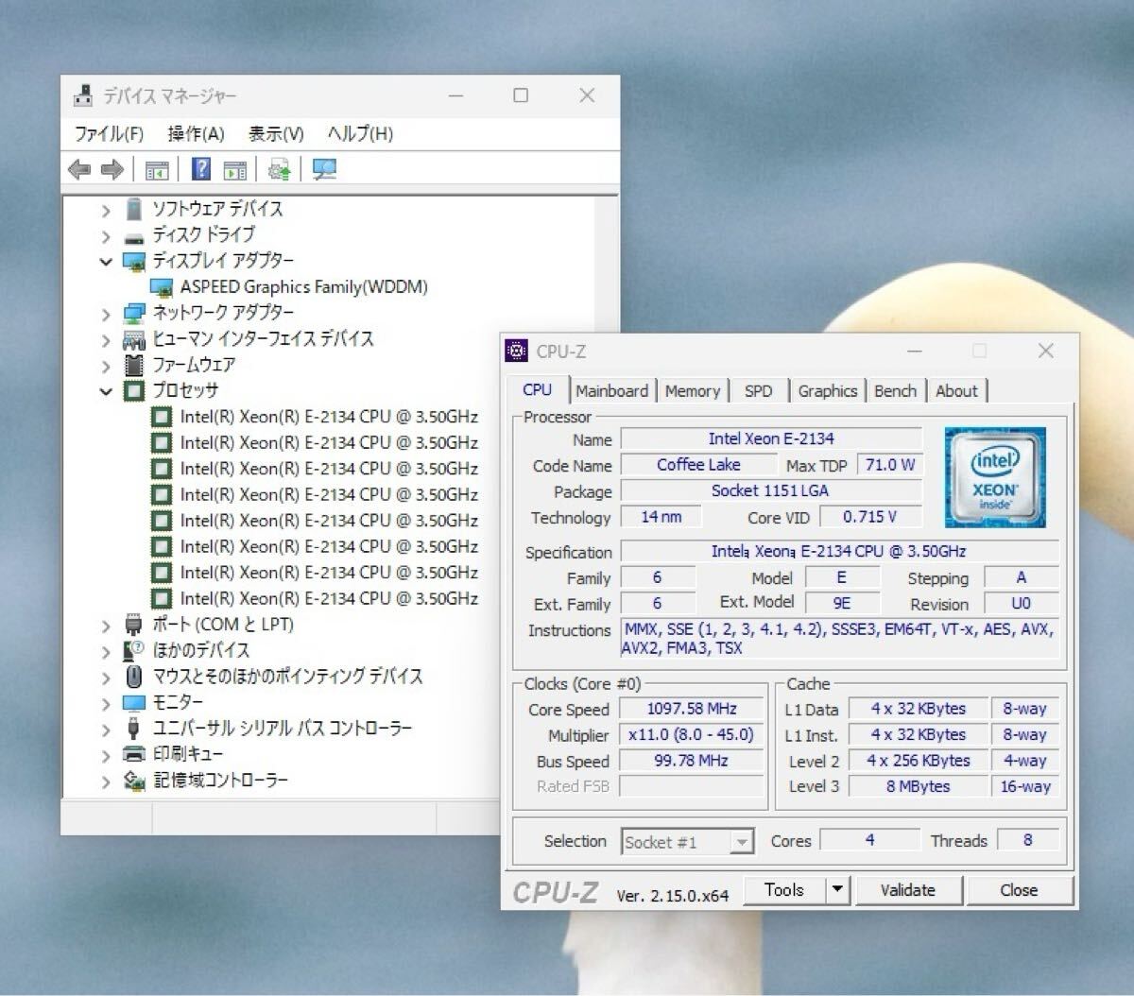1134x996 pixels.
Task: Select the ASPEED Graphics Family(WDDM) entry
Action: point(304,287)
